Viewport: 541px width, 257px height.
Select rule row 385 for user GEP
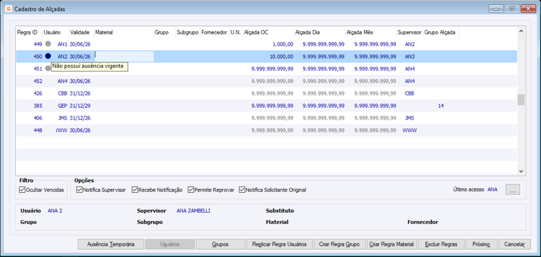(266, 106)
